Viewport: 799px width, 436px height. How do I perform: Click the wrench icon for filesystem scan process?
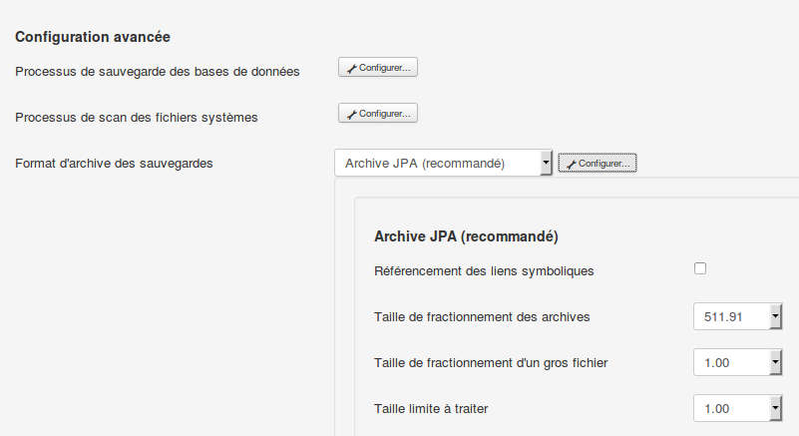351,114
